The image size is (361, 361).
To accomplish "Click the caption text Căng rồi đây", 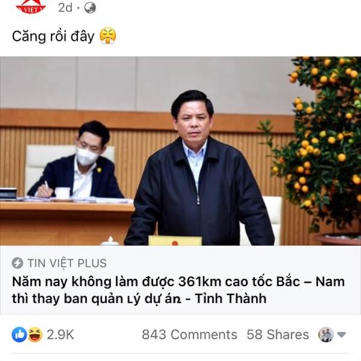I will tap(53, 36).
